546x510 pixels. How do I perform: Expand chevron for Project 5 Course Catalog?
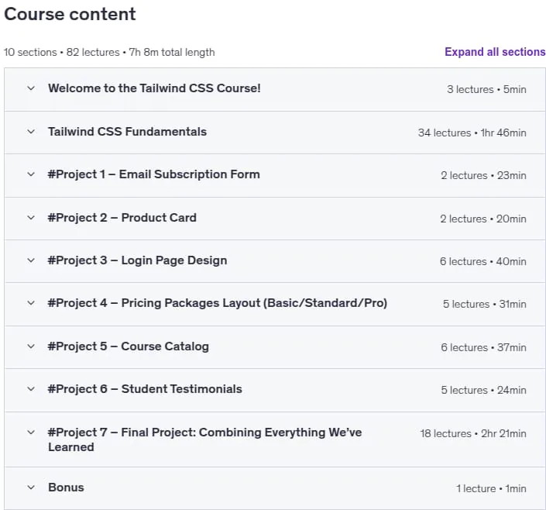click(31, 346)
